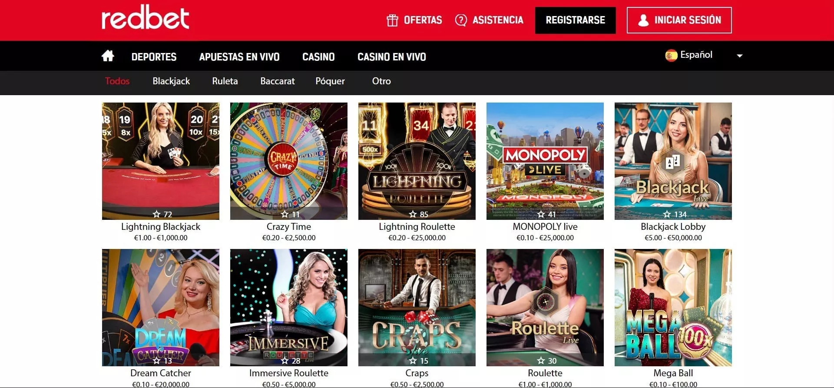Go to the Deportes section

tap(154, 56)
